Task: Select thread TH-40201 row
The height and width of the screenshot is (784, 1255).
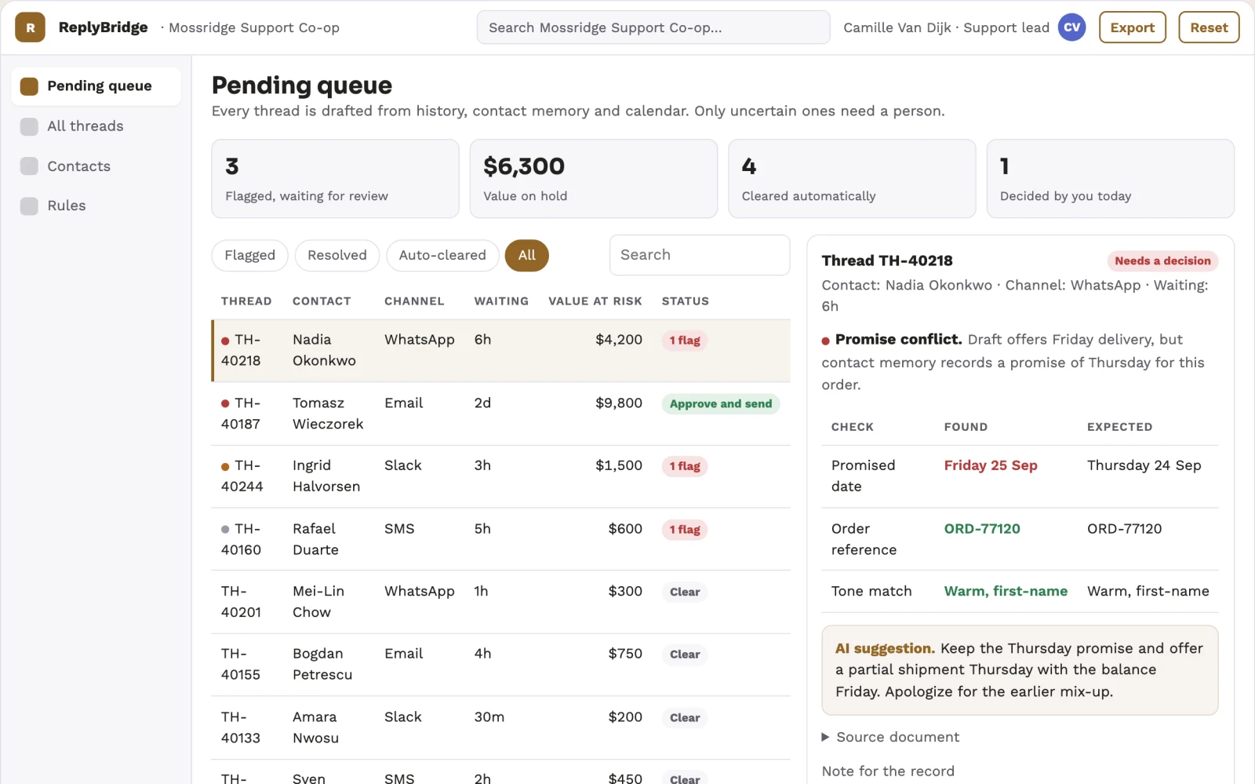Action: point(500,602)
